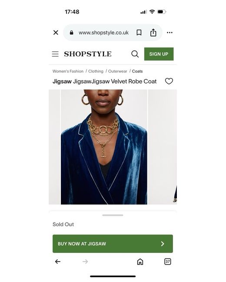
Task: Open the three-dot browser options menu
Action: 169,33
